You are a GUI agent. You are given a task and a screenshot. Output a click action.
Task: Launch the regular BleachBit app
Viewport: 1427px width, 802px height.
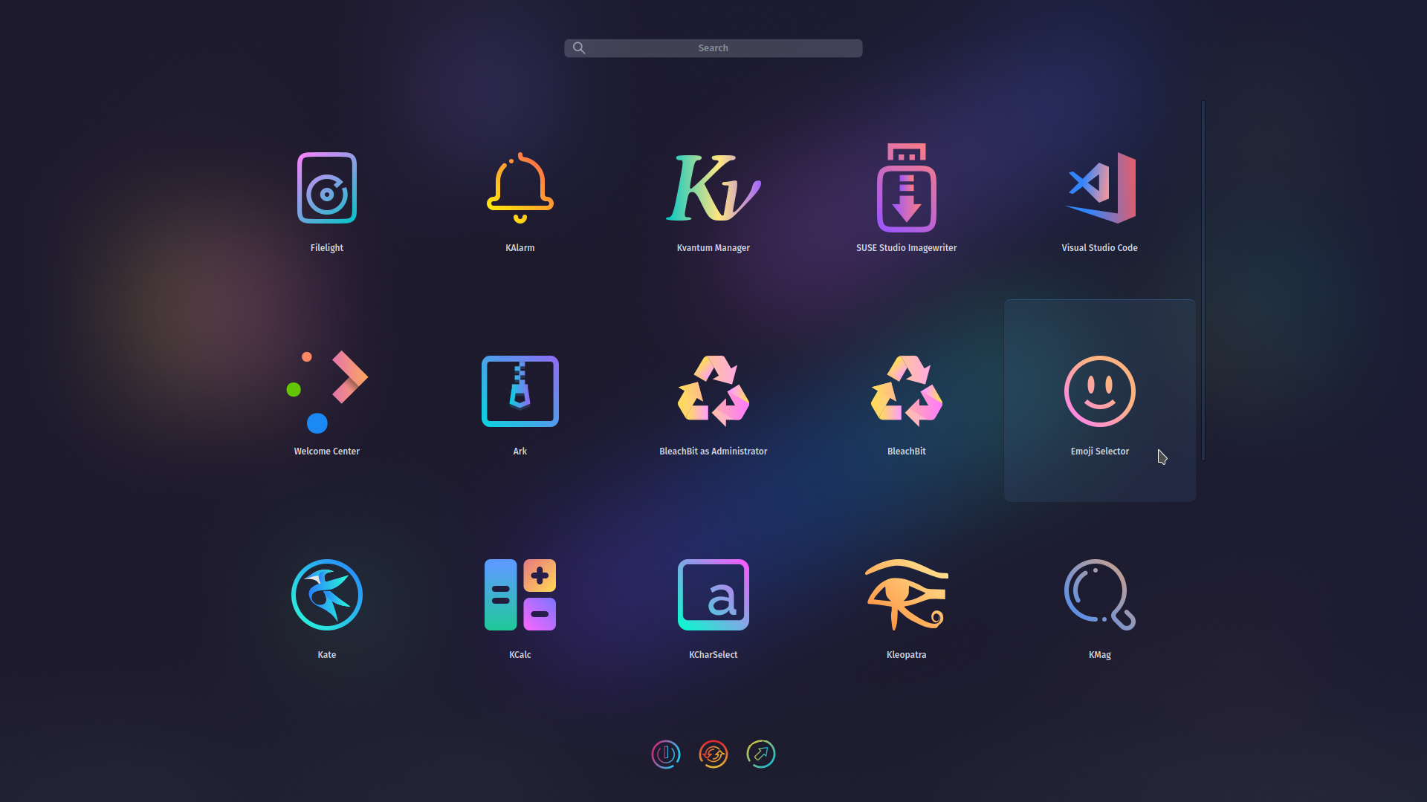pos(907,391)
